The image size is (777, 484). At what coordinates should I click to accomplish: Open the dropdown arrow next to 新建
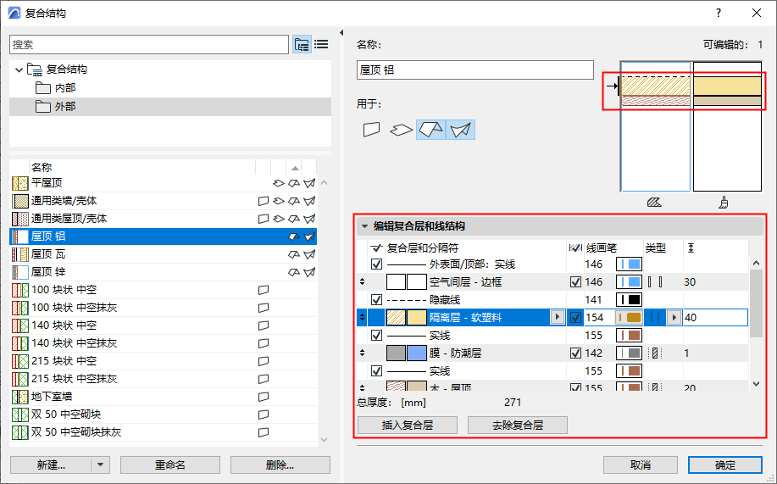(x=101, y=465)
